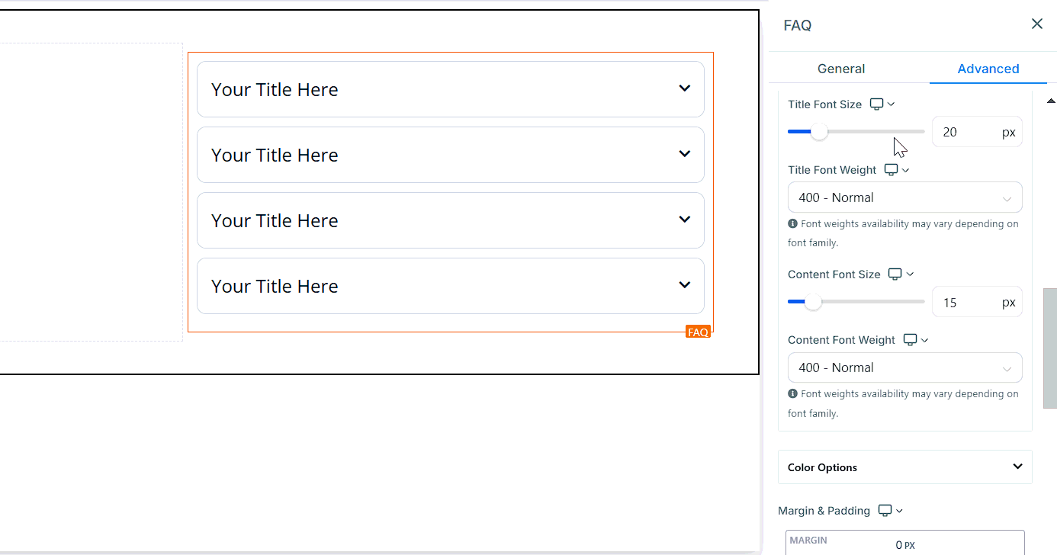
Task: Expand the first FAQ item chevron
Action: pos(684,88)
